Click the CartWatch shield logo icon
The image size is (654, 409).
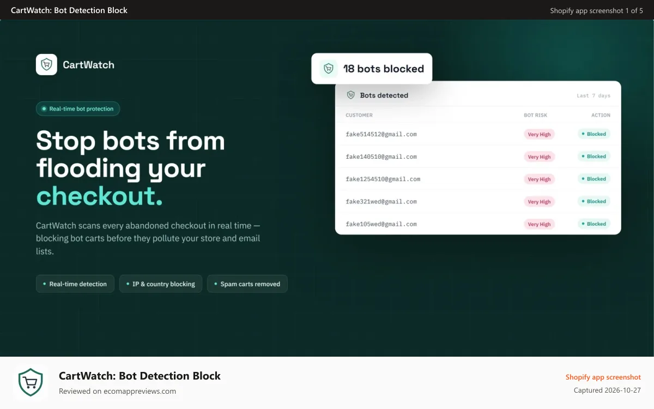pyautogui.click(x=46, y=64)
